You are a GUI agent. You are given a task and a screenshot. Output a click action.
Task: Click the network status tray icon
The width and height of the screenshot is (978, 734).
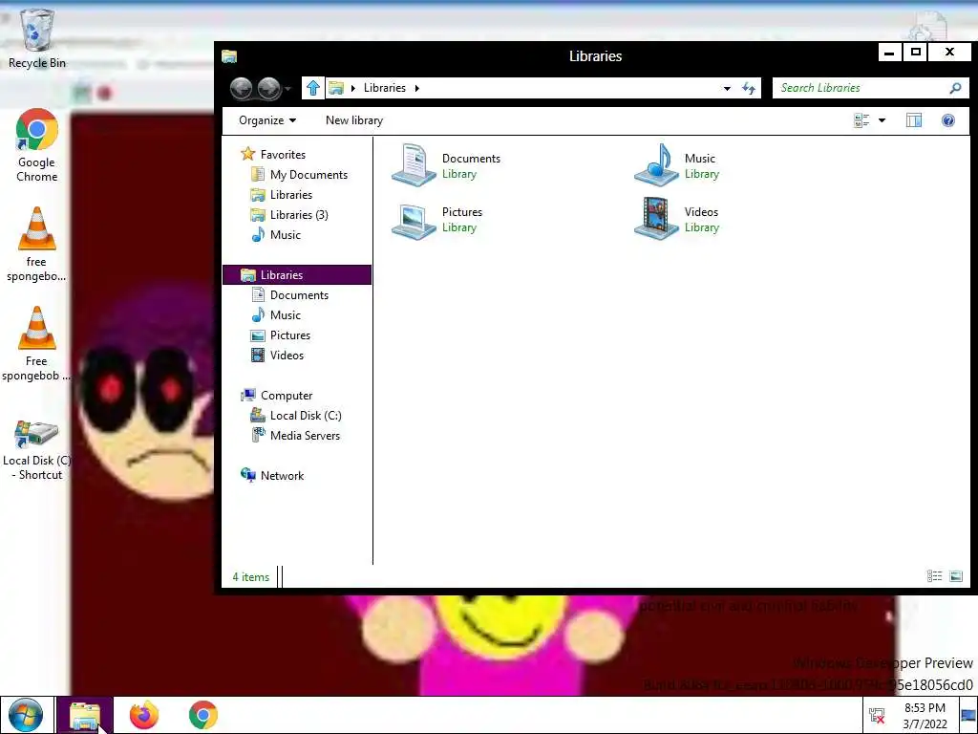(x=877, y=715)
